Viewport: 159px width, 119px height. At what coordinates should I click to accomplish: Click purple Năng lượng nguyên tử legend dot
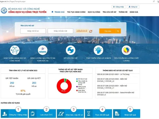tap(77, 87)
